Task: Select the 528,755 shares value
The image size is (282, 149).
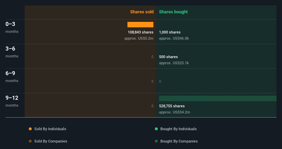Action: click(x=172, y=106)
